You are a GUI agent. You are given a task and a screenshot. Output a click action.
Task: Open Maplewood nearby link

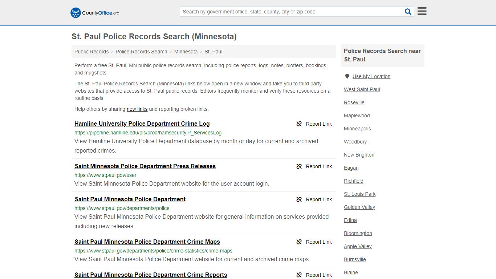pyautogui.click(x=357, y=116)
